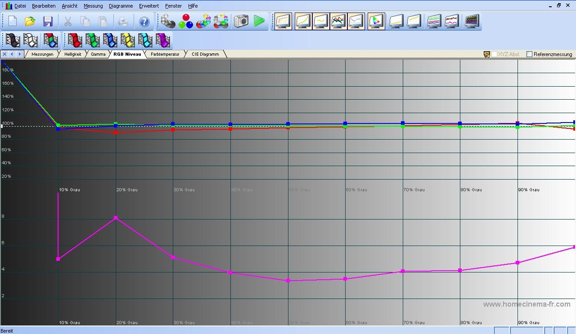Measure cyan saturation with cyan film icon
This screenshot has width=576, height=334.
(x=145, y=40)
